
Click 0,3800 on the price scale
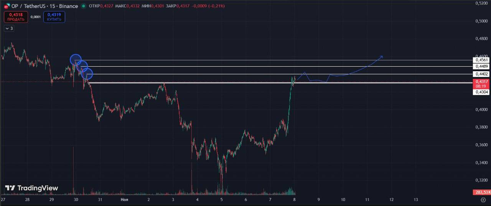click(482, 127)
